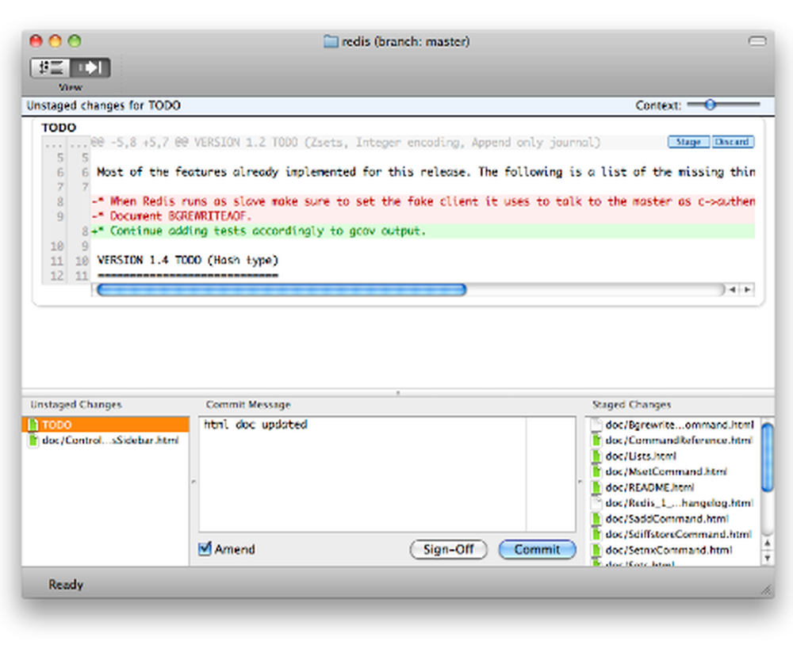Click icon beside doc/Bgrewrite...ommand.html
The height and width of the screenshot is (645, 793).
pos(597,425)
